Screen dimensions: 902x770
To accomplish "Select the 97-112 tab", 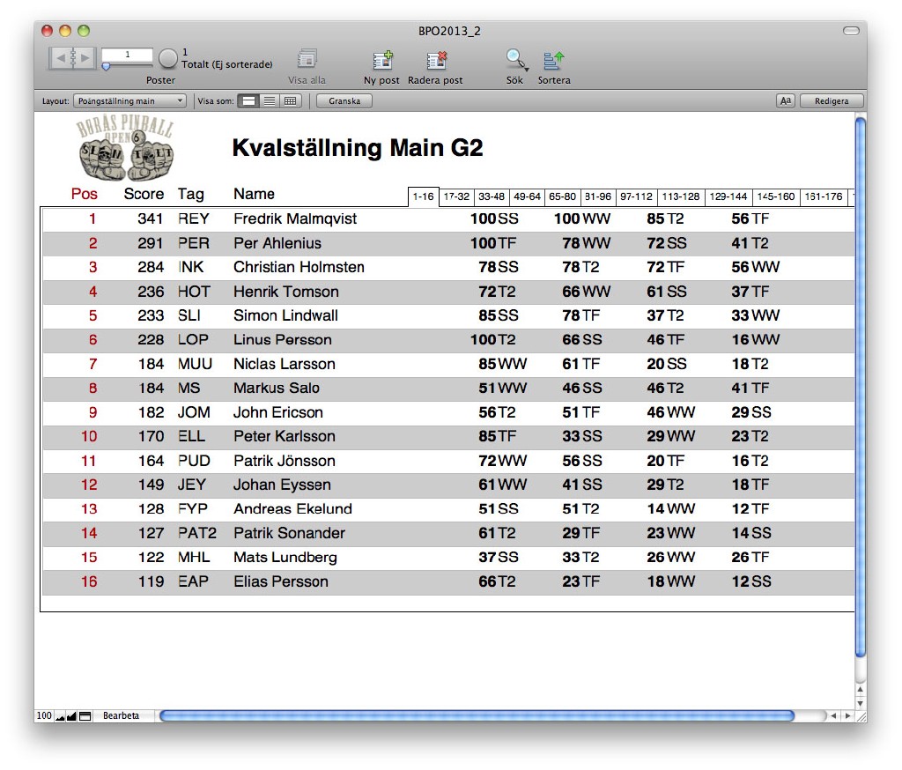I will point(636,196).
